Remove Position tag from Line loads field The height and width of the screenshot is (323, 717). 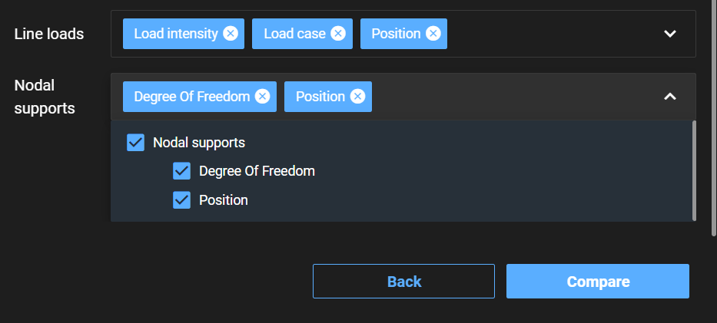tap(433, 33)
